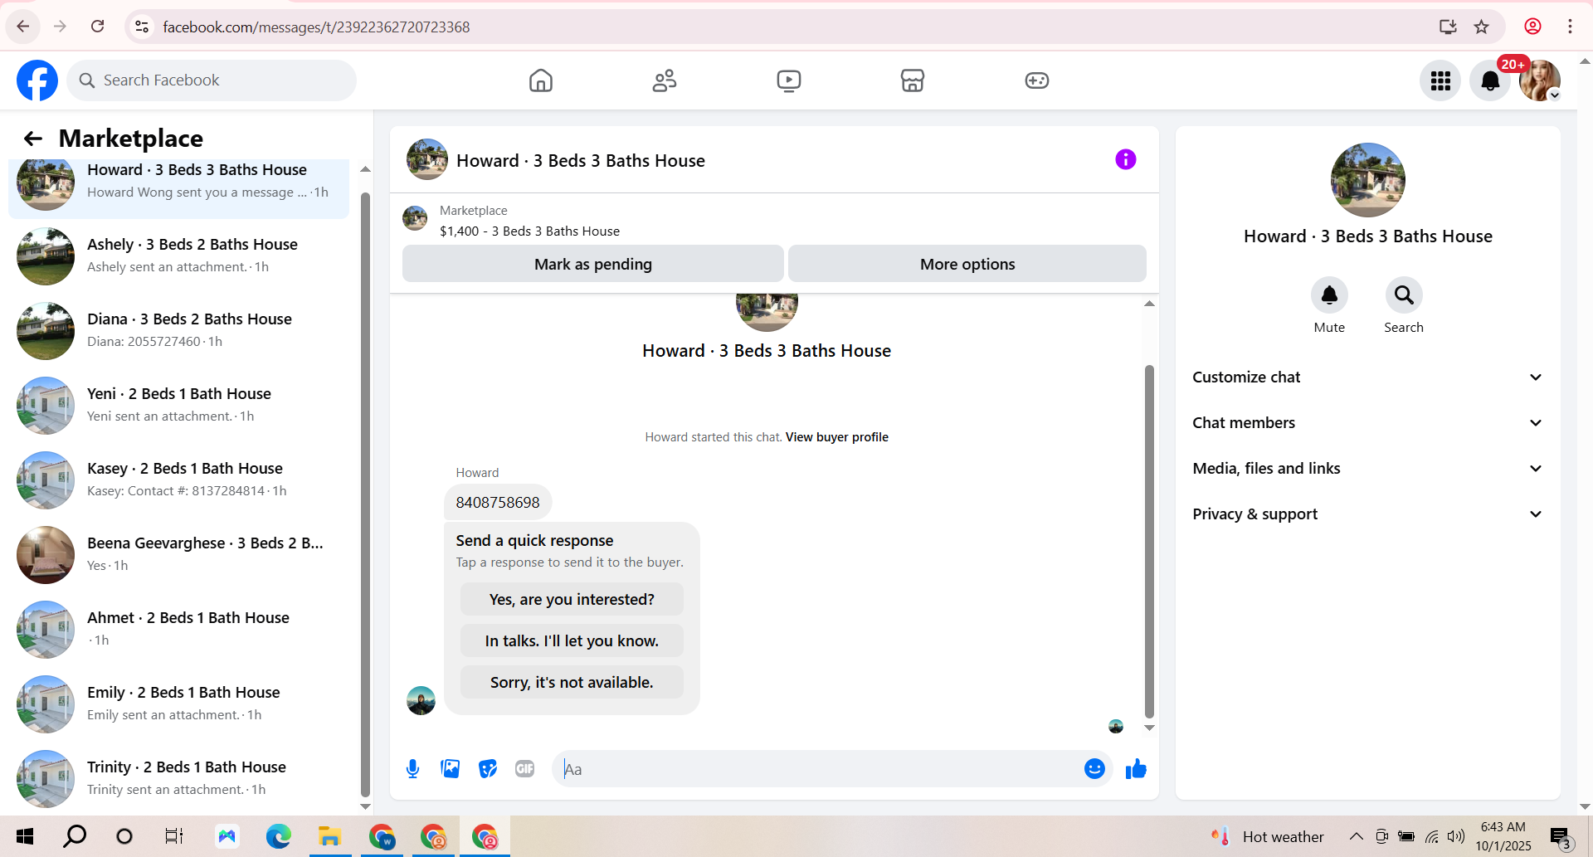This screenshot has height=857, width=1593.
Task: Go back with the browser back arrow
Action: pos(23,27)
